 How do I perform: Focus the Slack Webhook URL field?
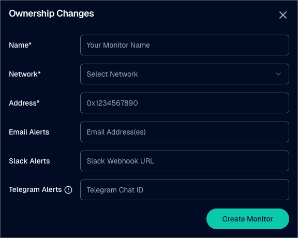(185, 161)
